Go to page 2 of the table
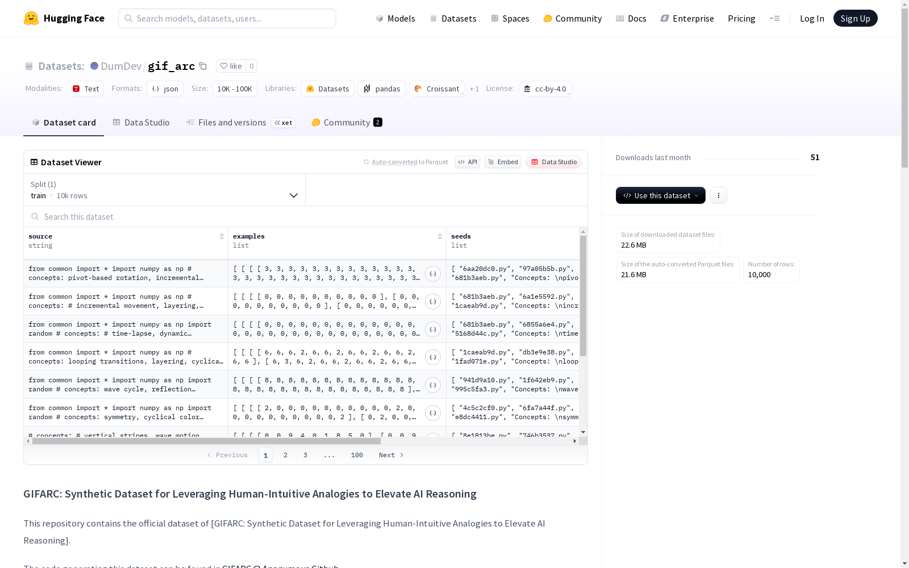The image size is (909, 568). coord(285,455)
